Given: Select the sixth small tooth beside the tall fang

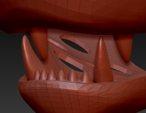Looking at the screenshot, I should pos(86,77).
